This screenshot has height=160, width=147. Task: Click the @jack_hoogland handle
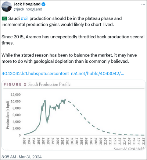pyautogui.click(x=28, y=9)
